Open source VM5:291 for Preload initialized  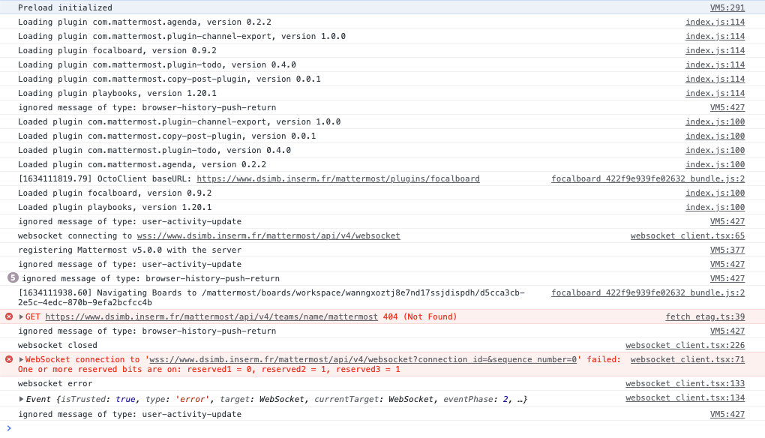727,7
